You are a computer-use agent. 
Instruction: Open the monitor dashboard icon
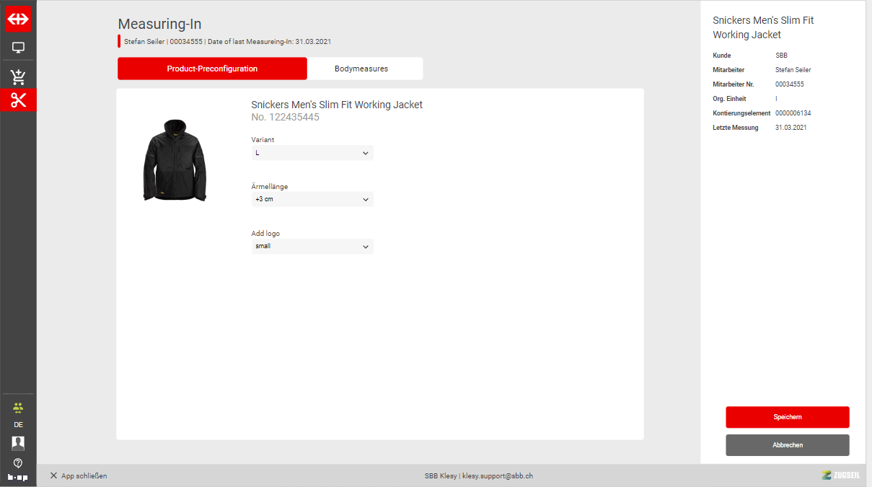pos(18,48)
